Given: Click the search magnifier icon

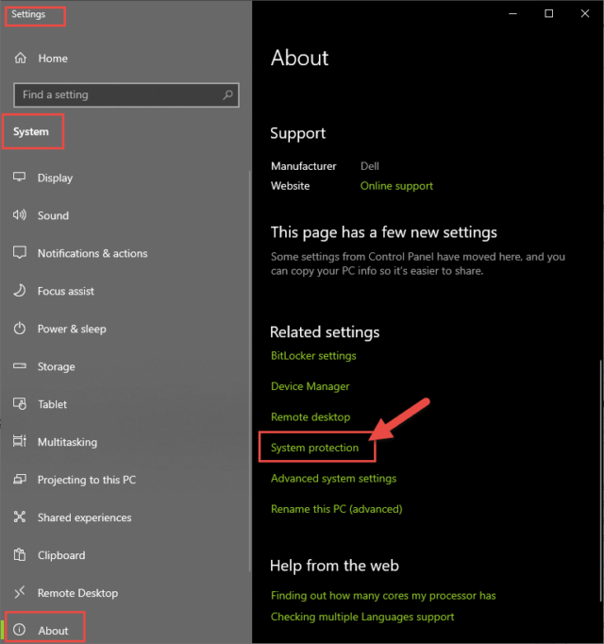Looking at the screenshot, I should (227, 94).
